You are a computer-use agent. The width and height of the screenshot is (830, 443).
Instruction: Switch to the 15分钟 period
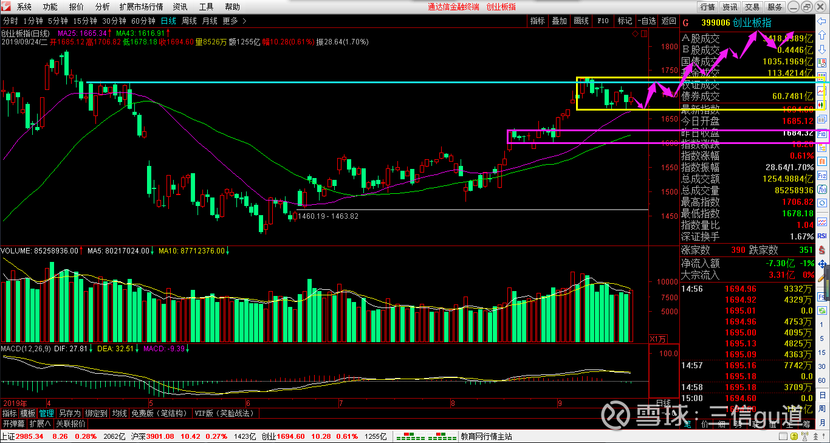tap(85, 21)
